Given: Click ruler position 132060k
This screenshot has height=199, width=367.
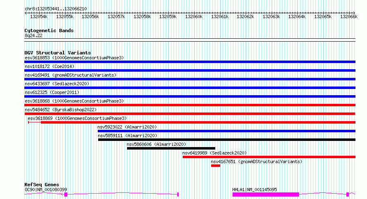Looking at the screenshot, I should (194, 16).
